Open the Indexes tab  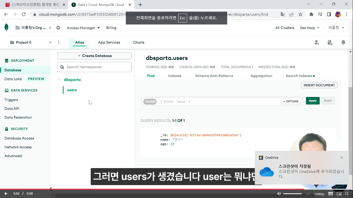(175, 76)
